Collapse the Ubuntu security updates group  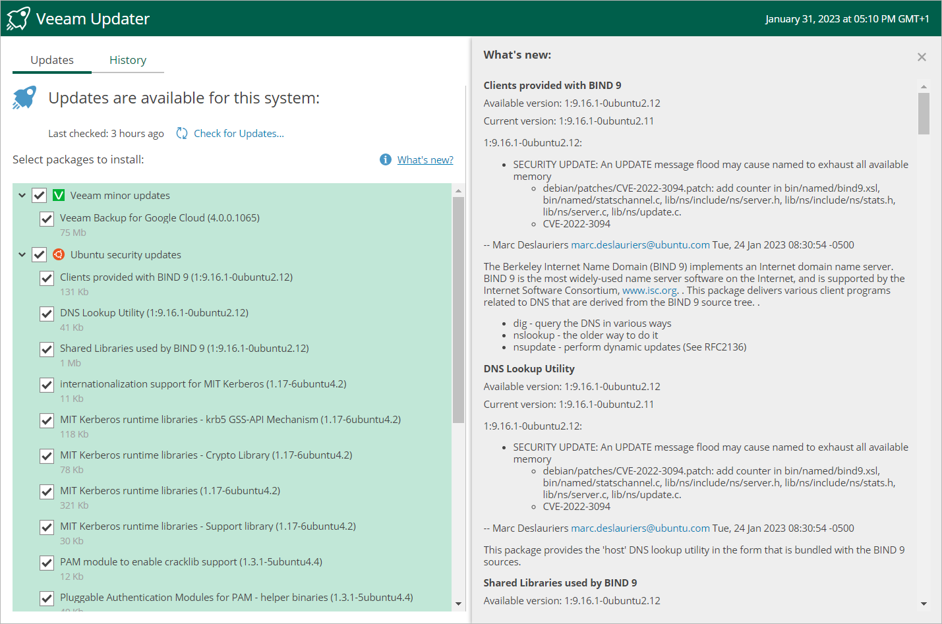[x=22, y=254]
